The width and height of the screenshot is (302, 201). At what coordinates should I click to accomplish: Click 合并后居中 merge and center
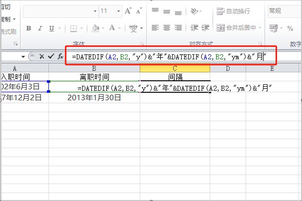(236, 28)
